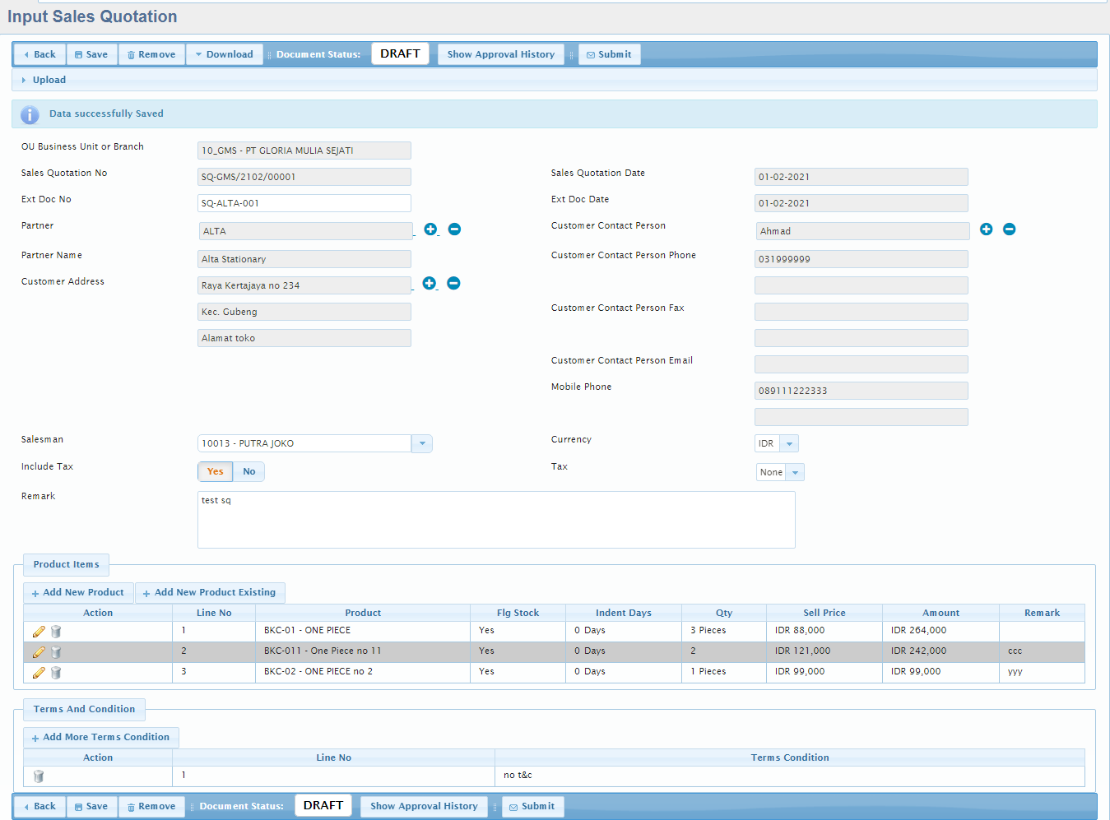Select No for Include Tax

coord(249,471)
